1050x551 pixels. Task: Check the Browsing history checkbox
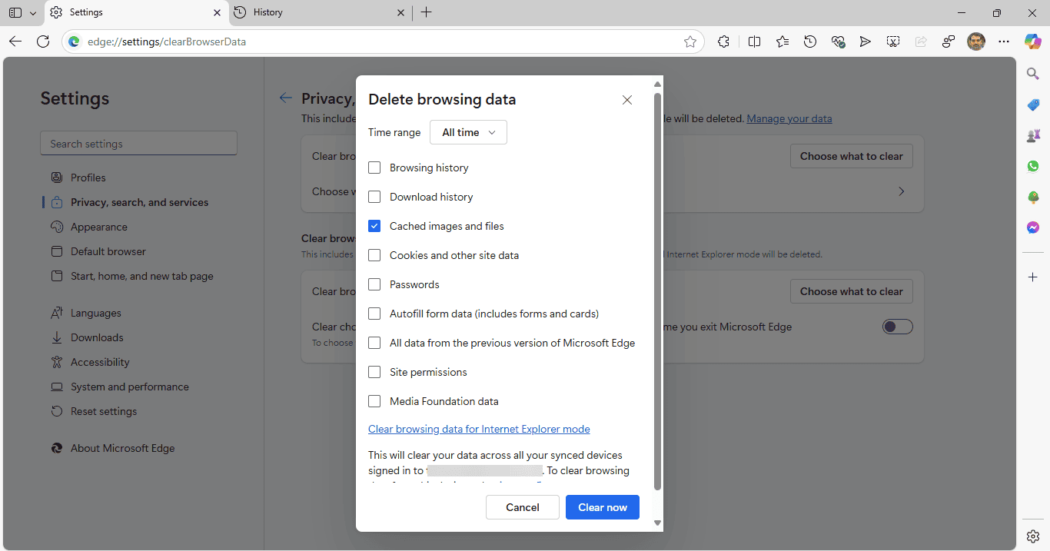coord(374,168)
